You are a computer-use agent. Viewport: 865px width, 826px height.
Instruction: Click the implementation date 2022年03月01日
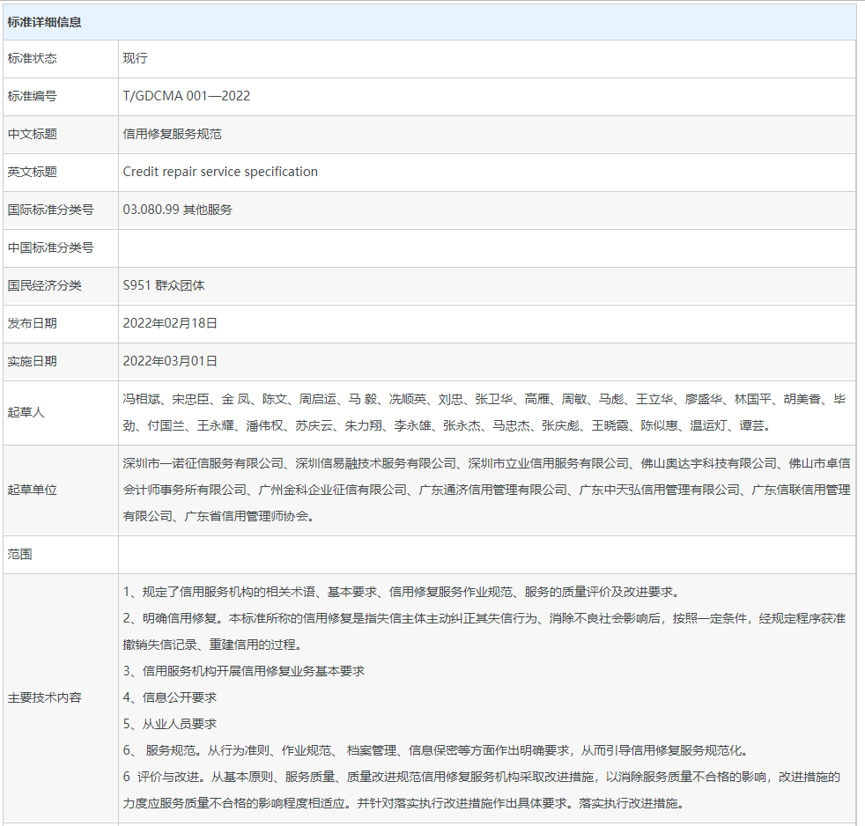click(170, 361)
